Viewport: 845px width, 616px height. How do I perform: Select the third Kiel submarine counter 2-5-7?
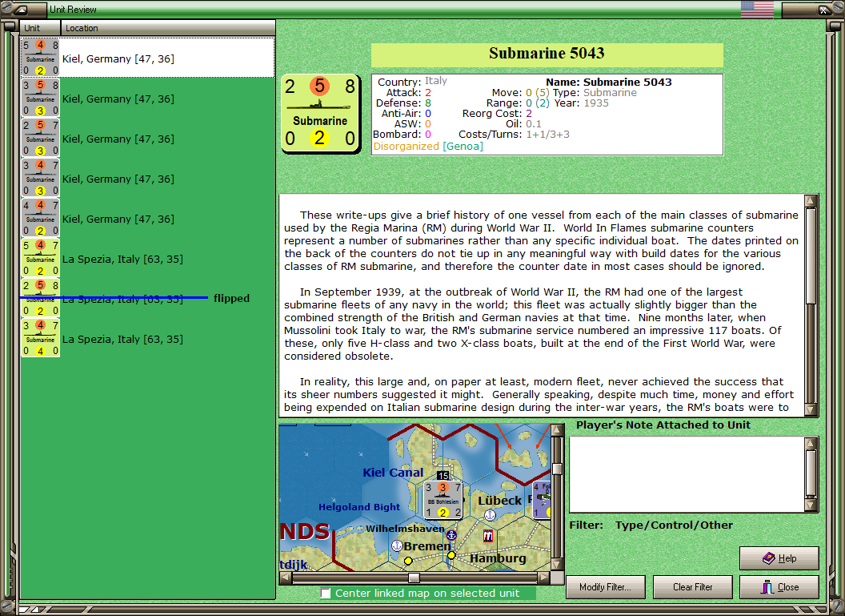(x=41, y=138)
